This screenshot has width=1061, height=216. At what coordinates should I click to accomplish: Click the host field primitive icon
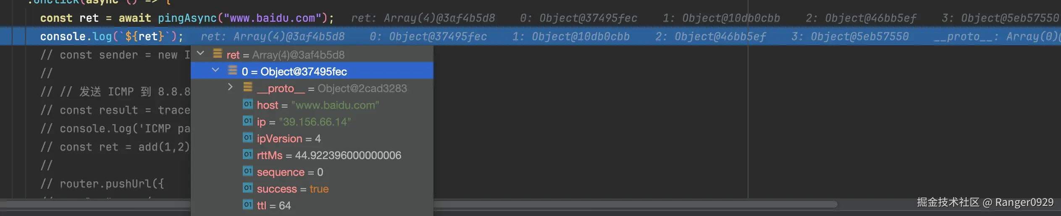pos(248,104)
